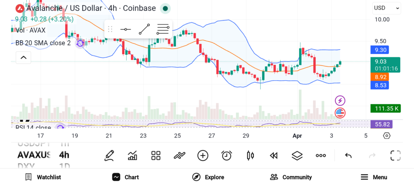
Task: Open the USD currency dropdown
Action: 387,8
